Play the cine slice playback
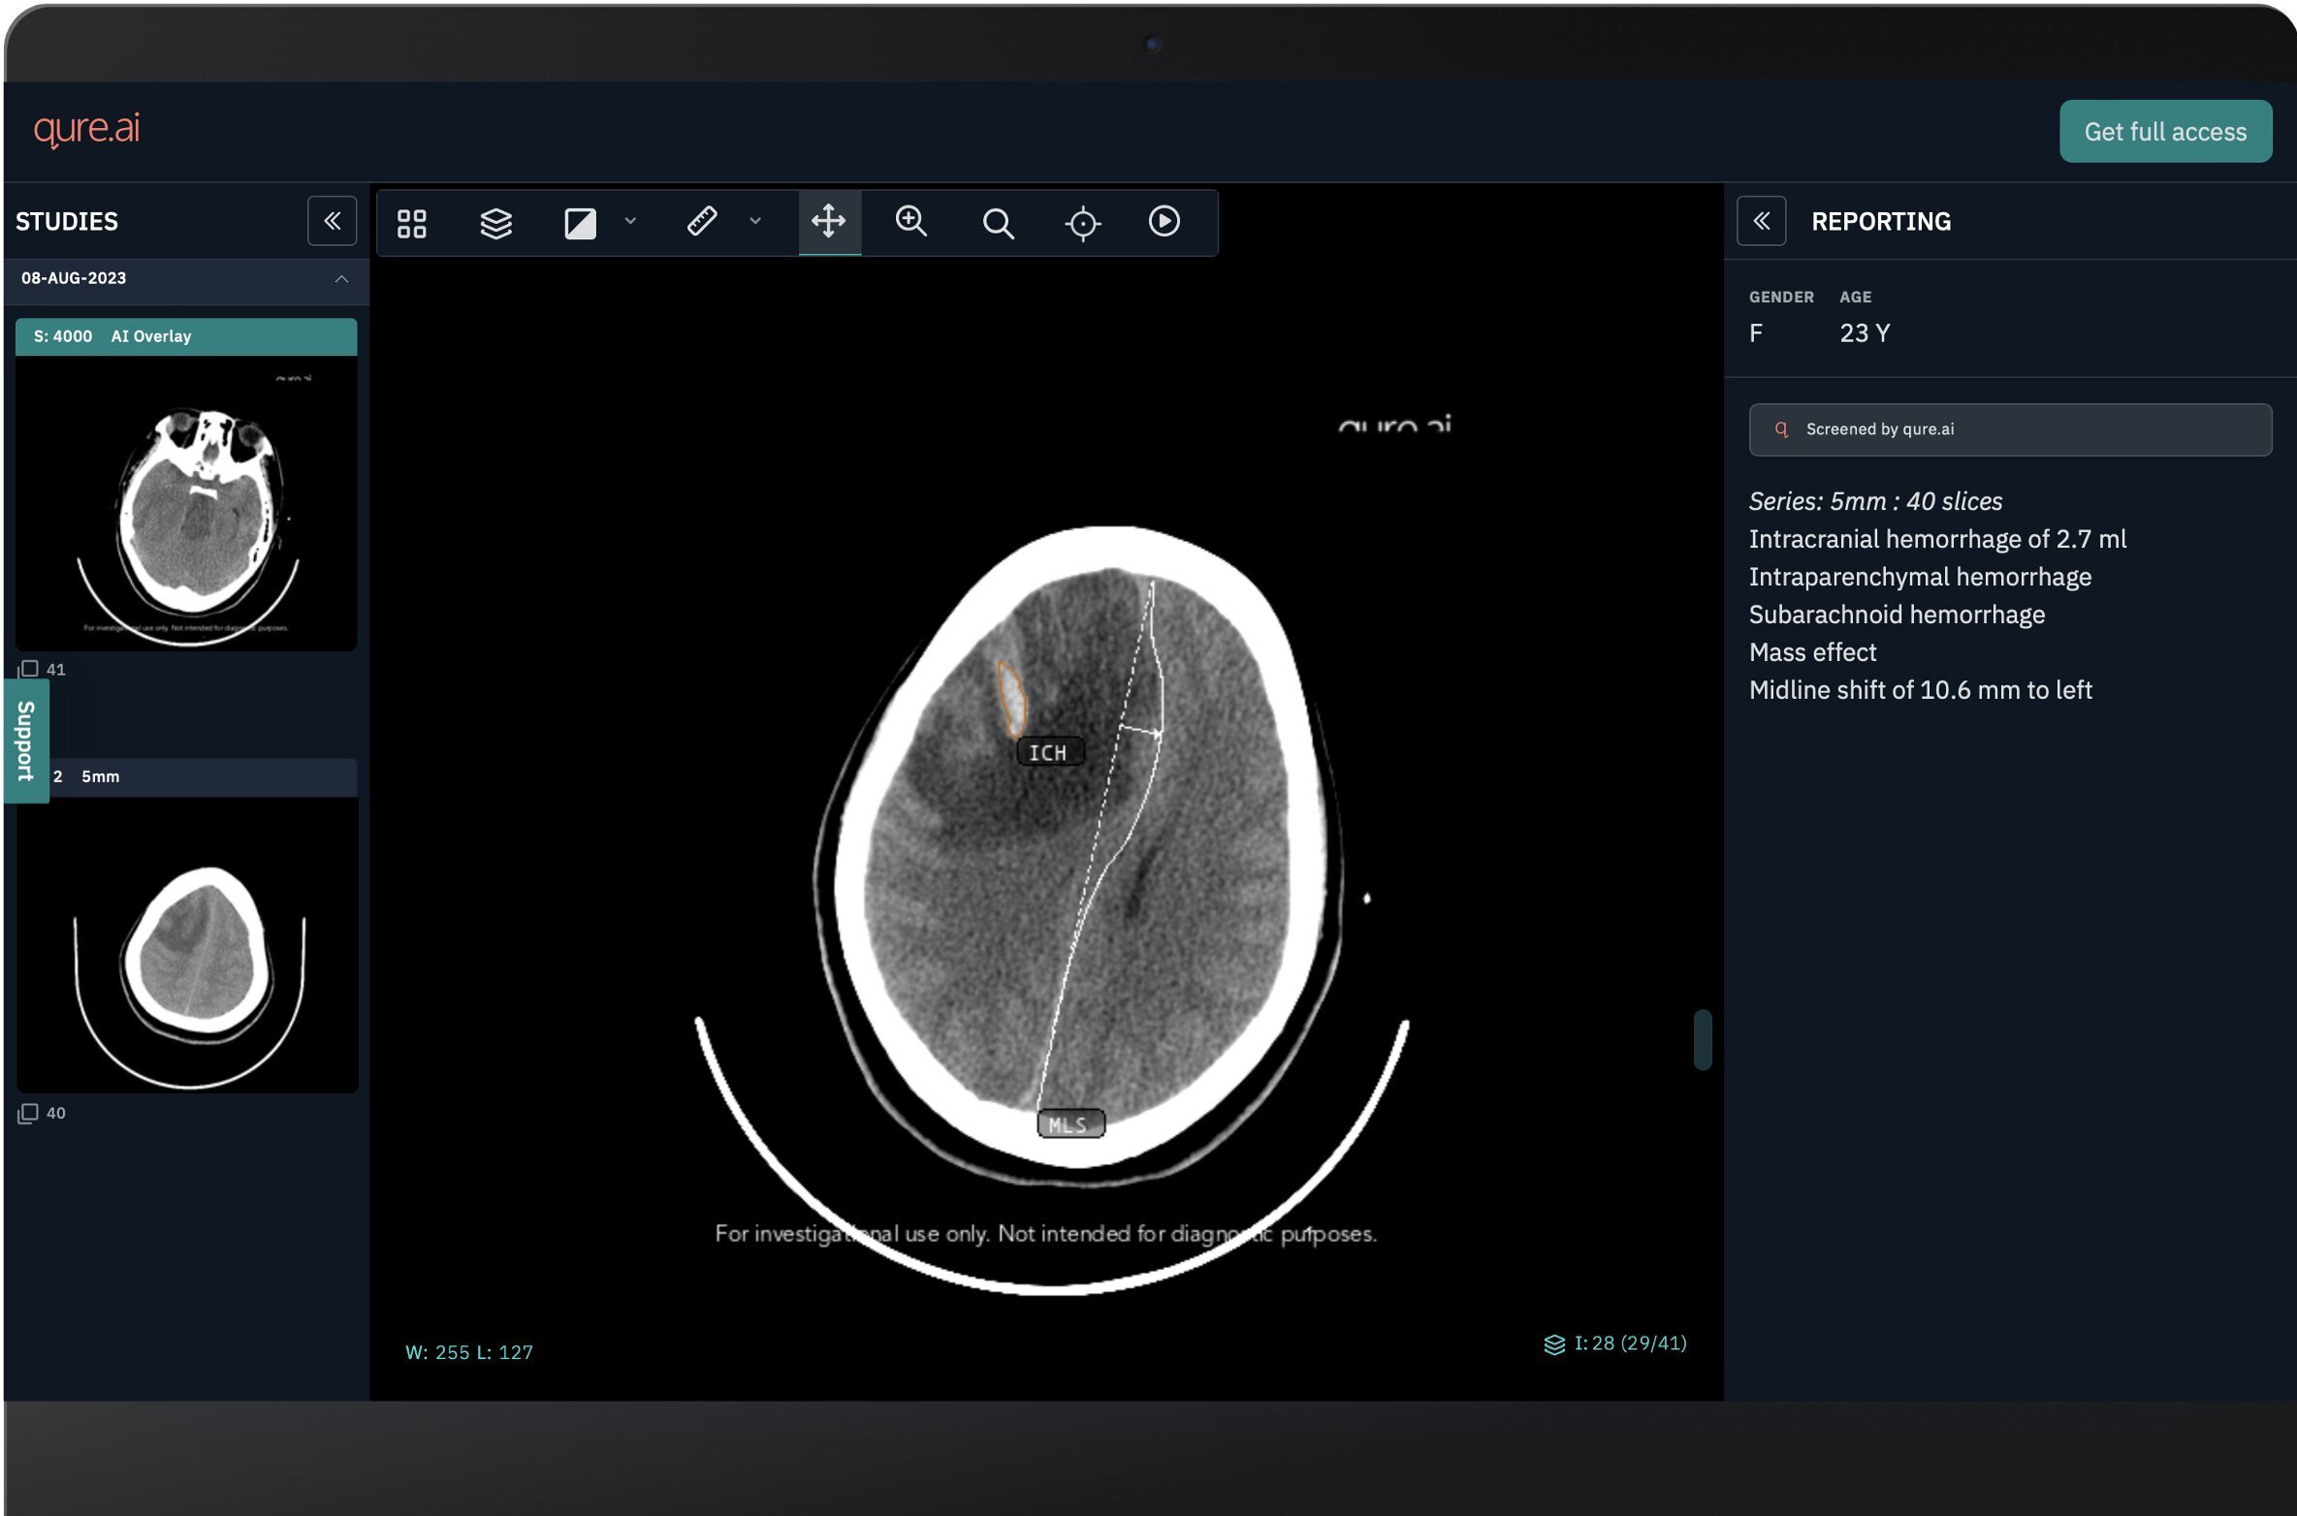 [1164, 221]
